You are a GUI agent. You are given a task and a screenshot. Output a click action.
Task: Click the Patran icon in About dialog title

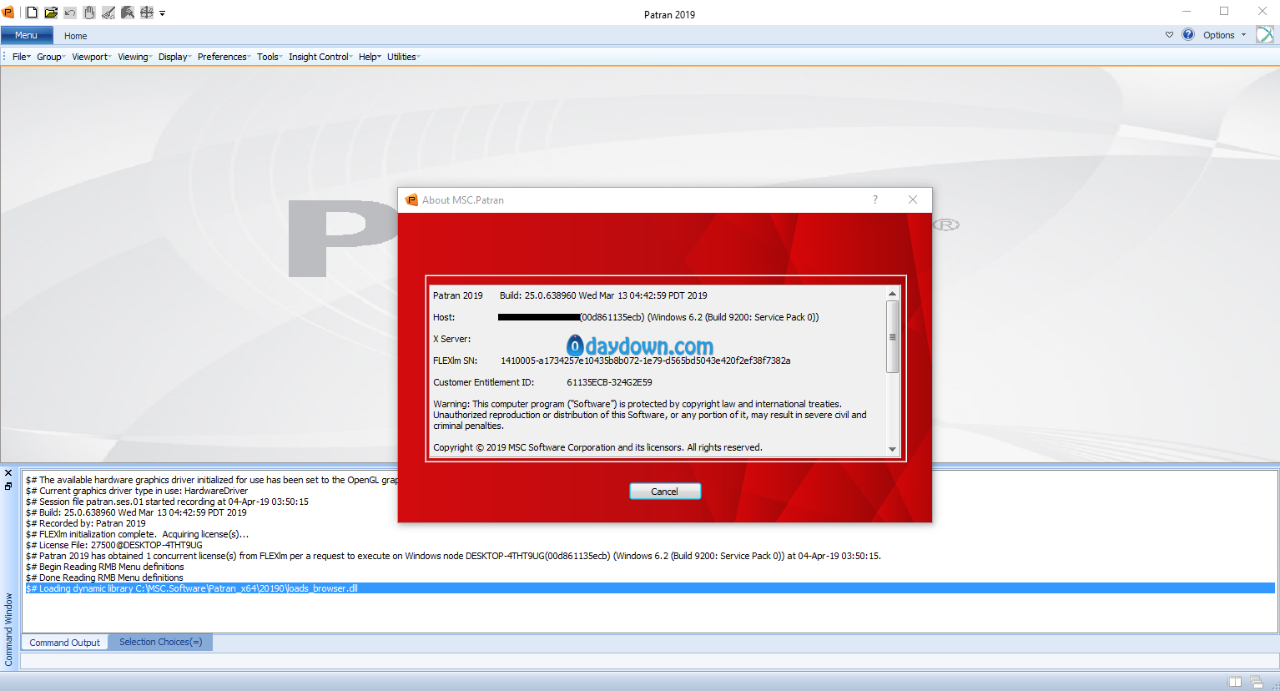411,199
